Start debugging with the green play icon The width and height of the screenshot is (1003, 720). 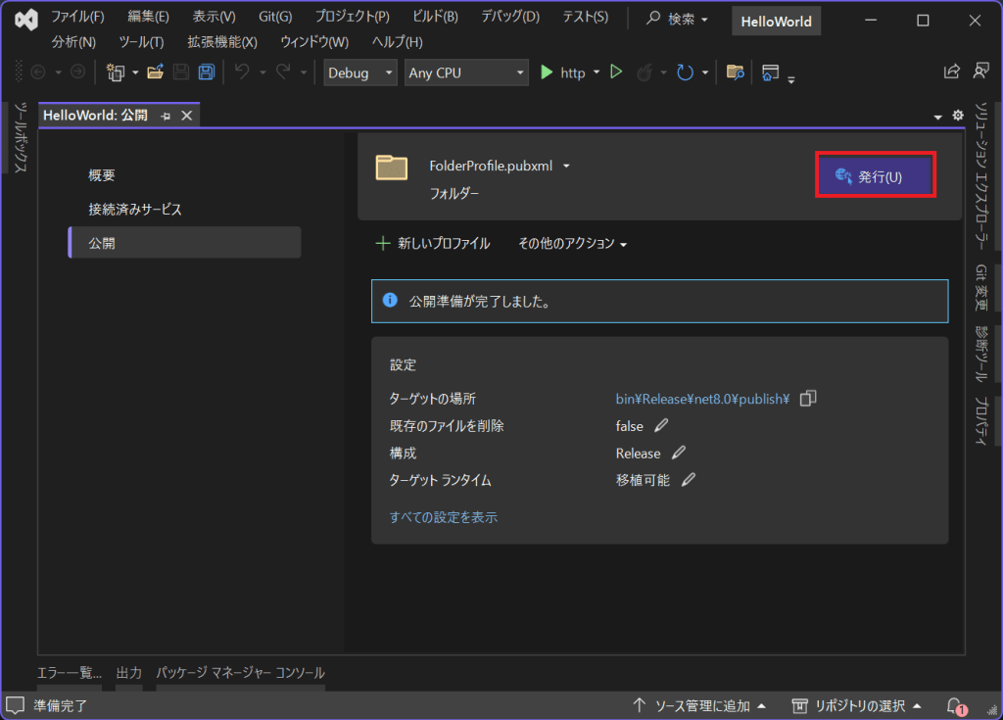[548, 72]
